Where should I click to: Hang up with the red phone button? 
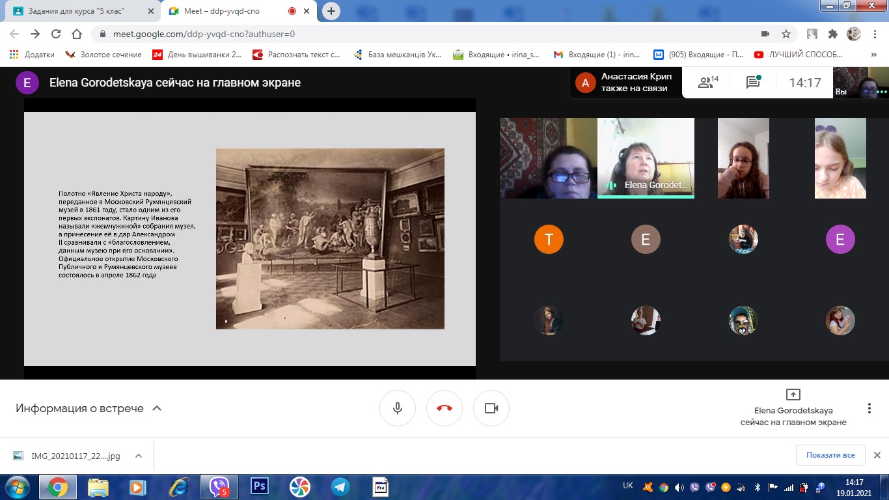(x=444, y=408)
